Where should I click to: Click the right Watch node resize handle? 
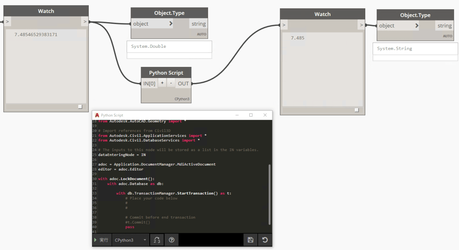[356, 110]
